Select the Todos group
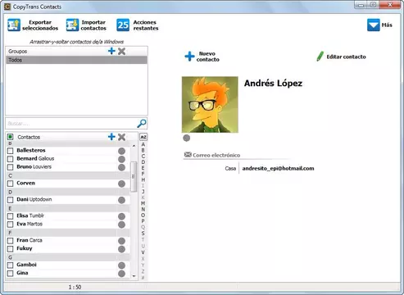Viewport: 404px width, 295px height. [76, 60]
